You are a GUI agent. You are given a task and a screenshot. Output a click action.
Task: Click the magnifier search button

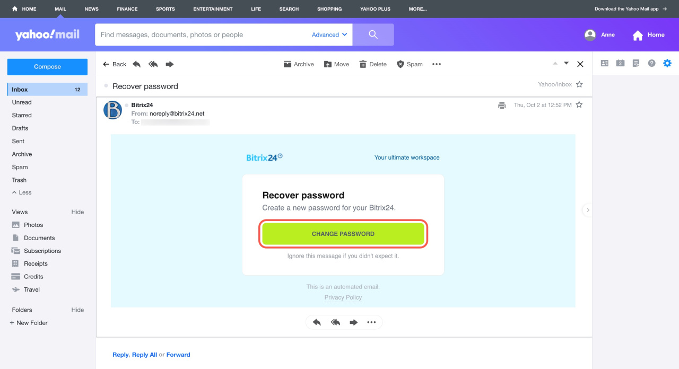[373, 34]
